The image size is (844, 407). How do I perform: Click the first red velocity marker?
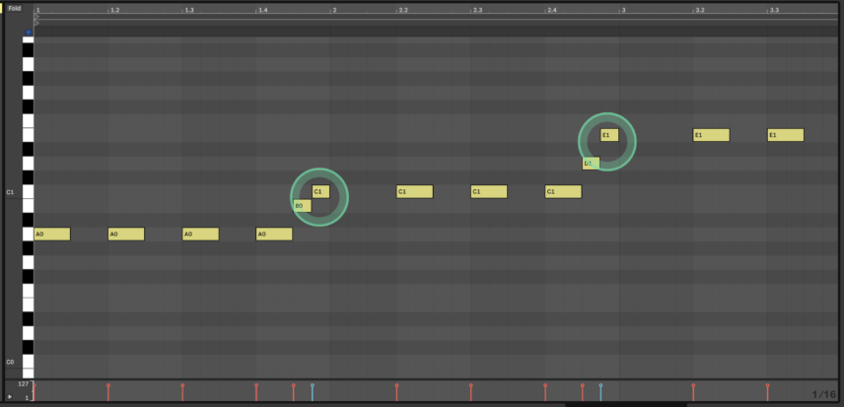35,386
